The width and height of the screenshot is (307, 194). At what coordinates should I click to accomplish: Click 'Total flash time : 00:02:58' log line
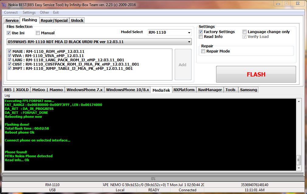pos(27,128)
